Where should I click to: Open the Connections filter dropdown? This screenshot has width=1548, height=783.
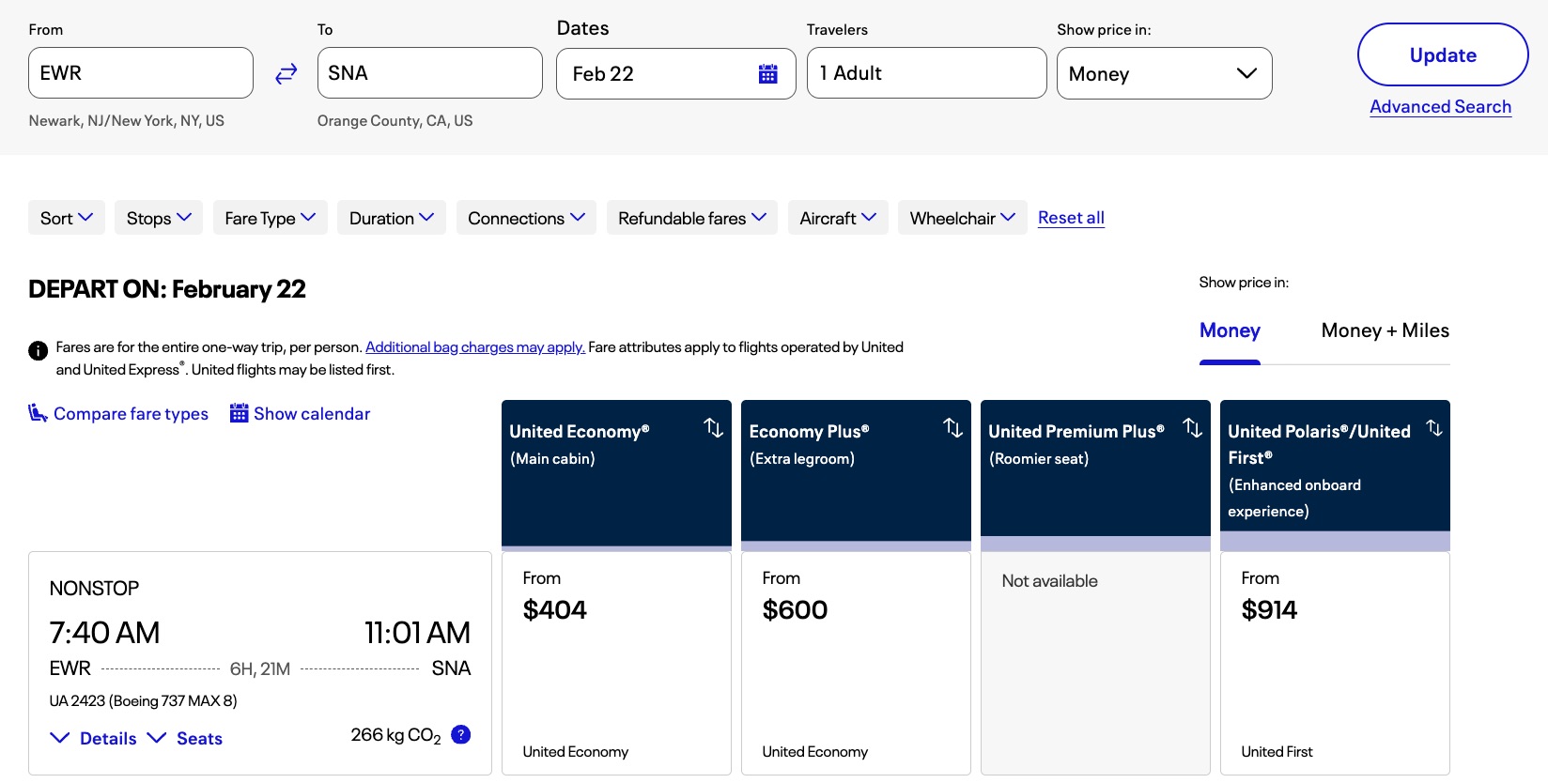526,218
